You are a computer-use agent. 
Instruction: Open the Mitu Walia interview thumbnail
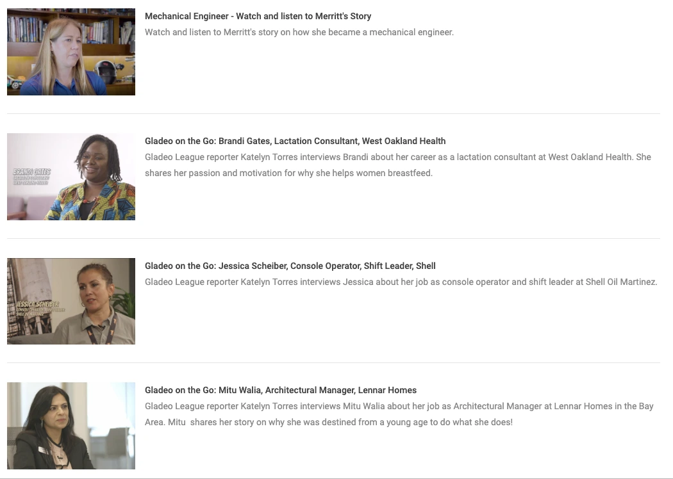tap(71, 426)
